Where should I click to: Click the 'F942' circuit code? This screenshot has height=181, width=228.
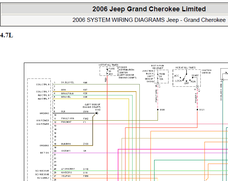86,118
